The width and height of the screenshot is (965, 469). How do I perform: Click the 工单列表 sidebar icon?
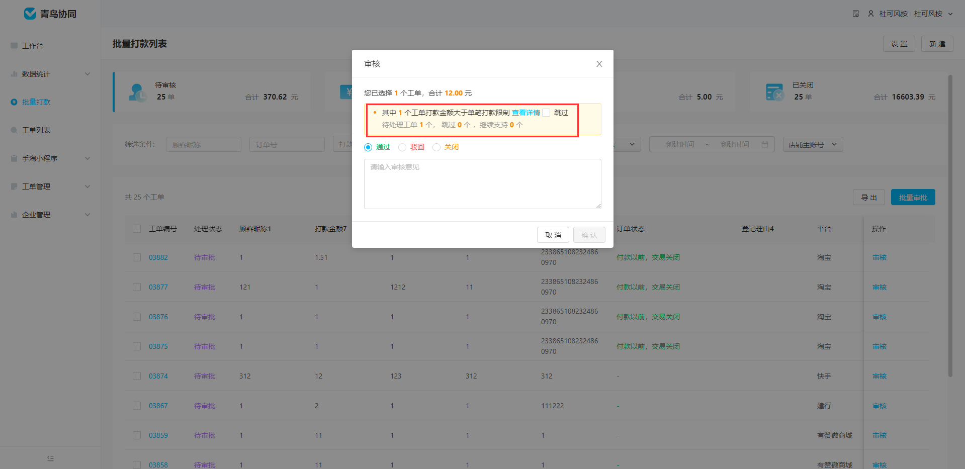[x=14, y=130]
